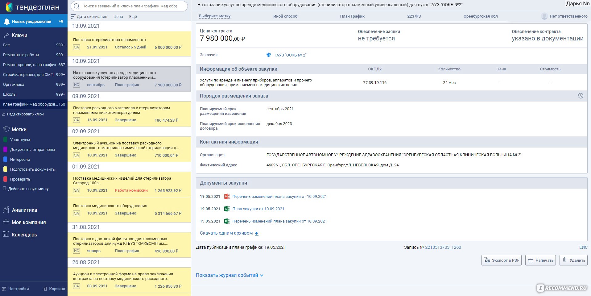The image size is (591, 296).
Task: Click the user avatar icon near Нет ответственного
Action: point(544,16)
